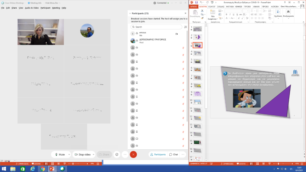Image resolution: width=306 pixels, height=172 pixels.
Task: Open the font size combo box
Action: coord(245,11)
